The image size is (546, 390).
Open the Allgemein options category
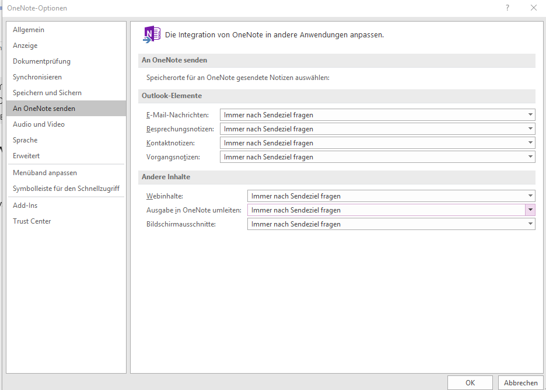[x=66, y=30]
